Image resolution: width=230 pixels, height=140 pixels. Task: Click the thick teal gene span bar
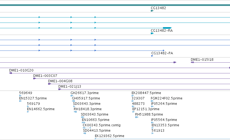point(115,5)
